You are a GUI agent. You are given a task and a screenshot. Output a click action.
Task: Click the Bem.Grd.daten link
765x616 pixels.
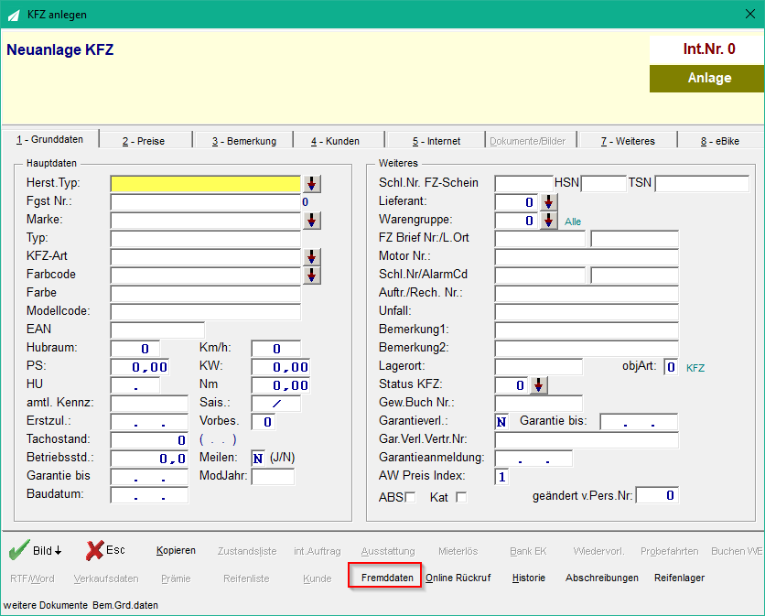pos(125,605)
